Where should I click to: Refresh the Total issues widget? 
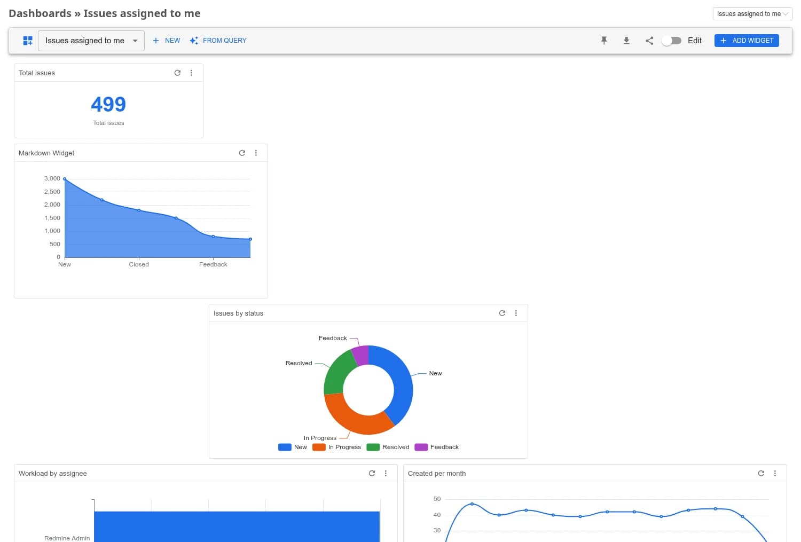coord(177,73)
